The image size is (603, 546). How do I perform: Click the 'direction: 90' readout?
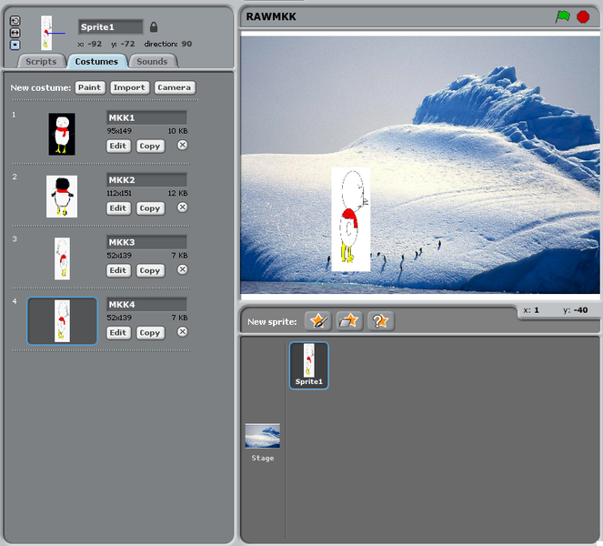pyautogui.click(x=168, y=44)
